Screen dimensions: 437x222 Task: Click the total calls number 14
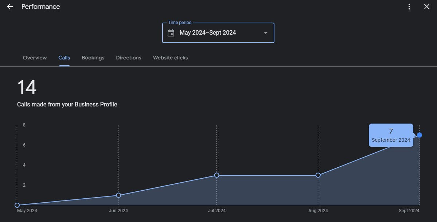coord(27,87)
